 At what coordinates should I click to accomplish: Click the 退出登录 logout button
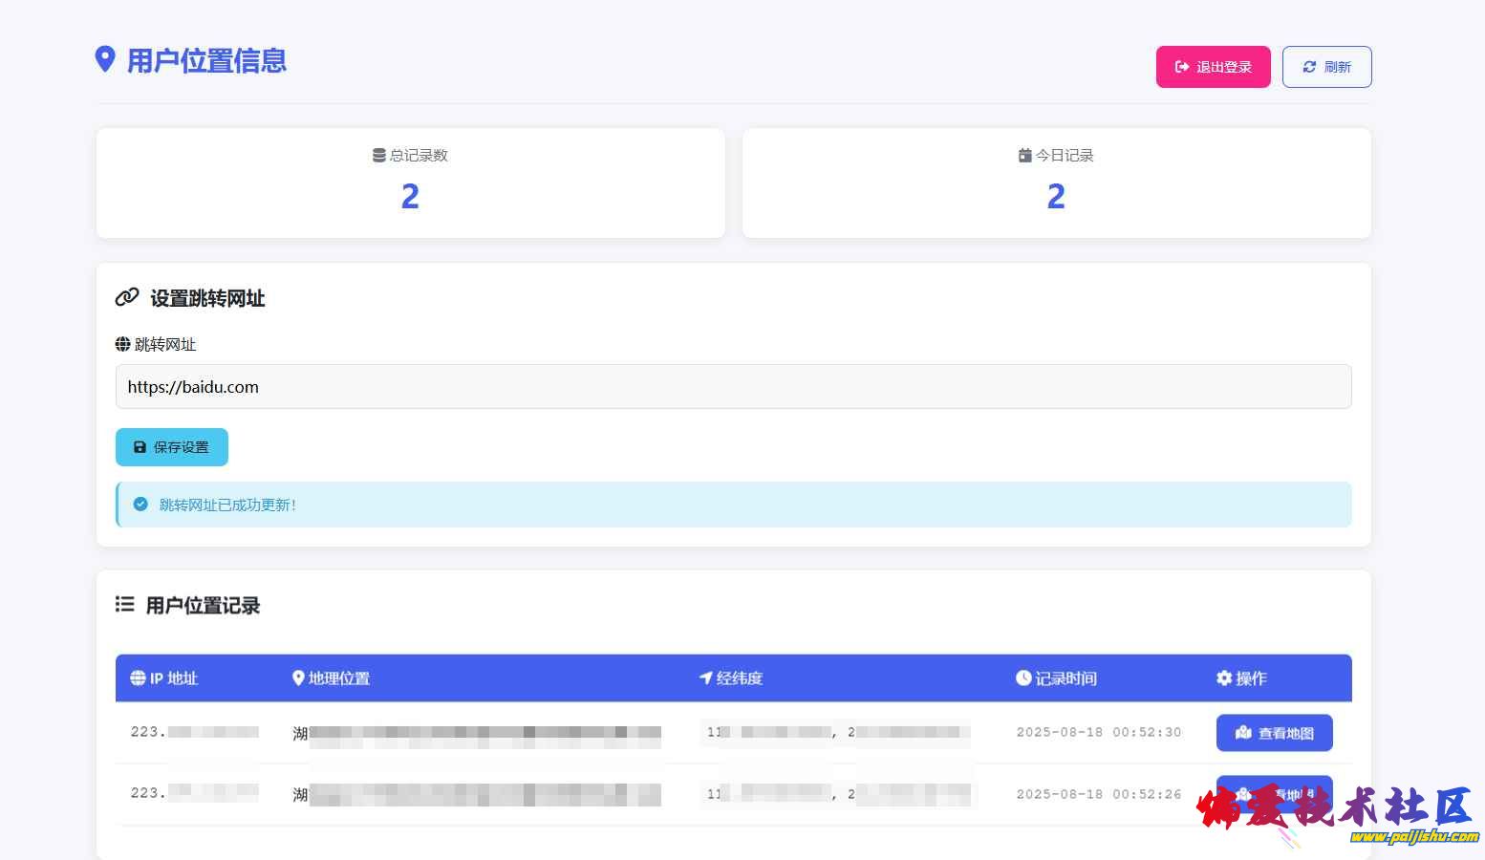(1213, 67)
